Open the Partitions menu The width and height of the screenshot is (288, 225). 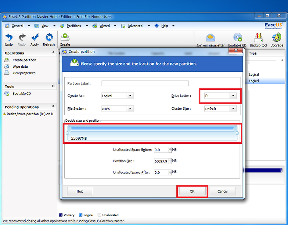click(74, 26)
